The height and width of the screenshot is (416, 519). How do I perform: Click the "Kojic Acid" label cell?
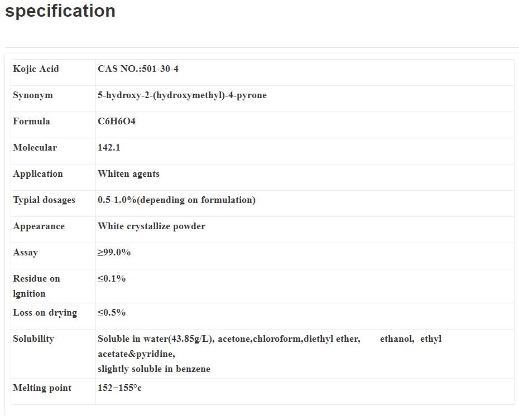(36, 69)
